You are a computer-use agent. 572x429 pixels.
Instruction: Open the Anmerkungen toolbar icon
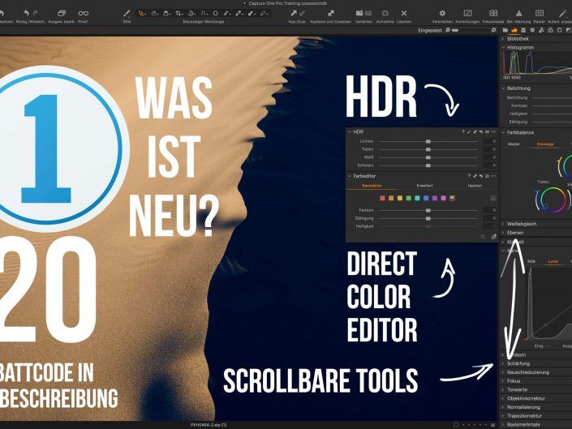(x=467, y=13)
